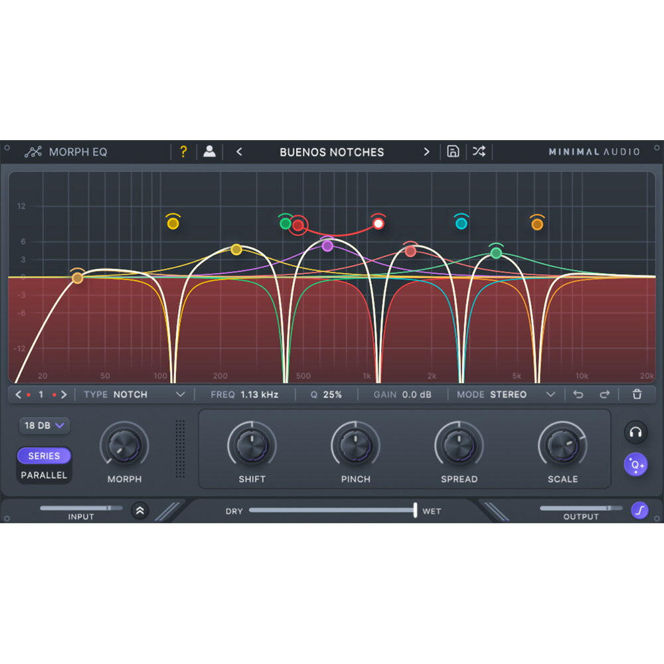
Task: Click the Dry/Wet mix slider handle
Action: (x=415, y=510)
